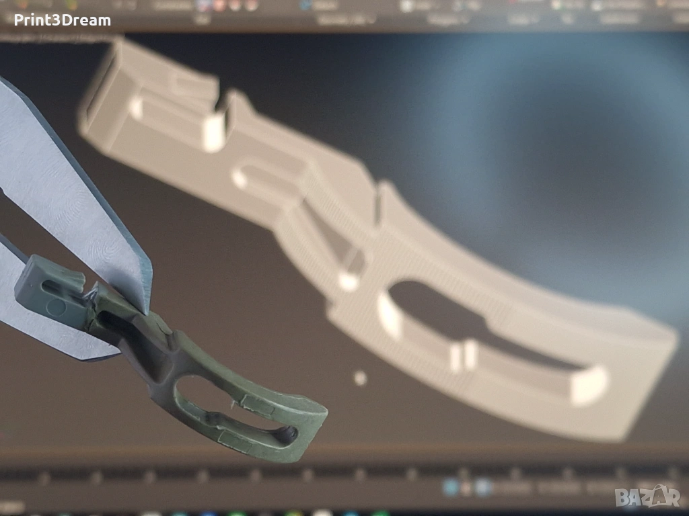
Task: Click the Print3Dream watermark text
Action: [x=62, y=20]
